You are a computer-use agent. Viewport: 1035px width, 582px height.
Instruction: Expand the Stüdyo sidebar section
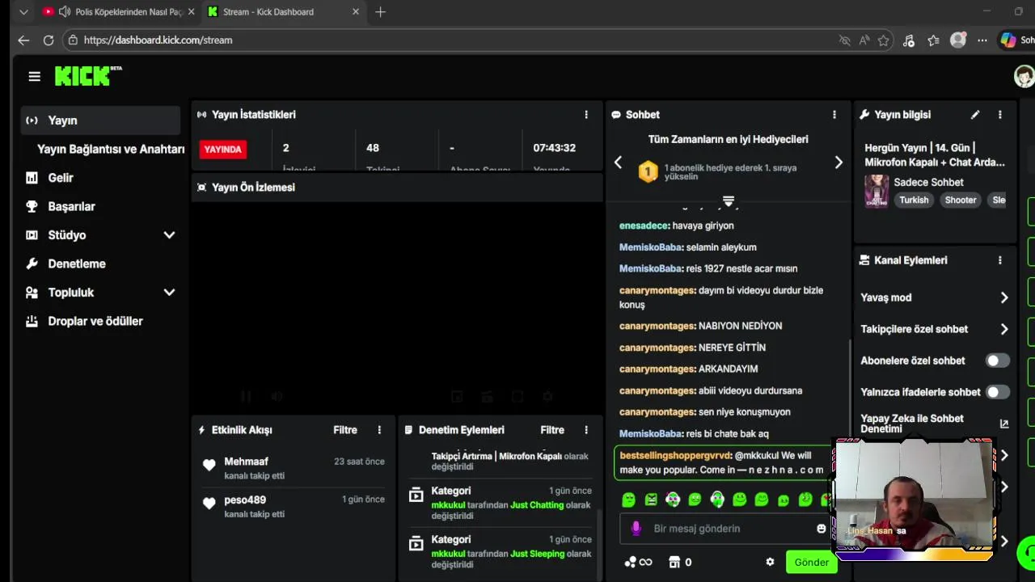click(169, 235)
